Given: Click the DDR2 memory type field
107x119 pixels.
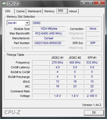Looking at the screenshot, I should pos(66,23).
